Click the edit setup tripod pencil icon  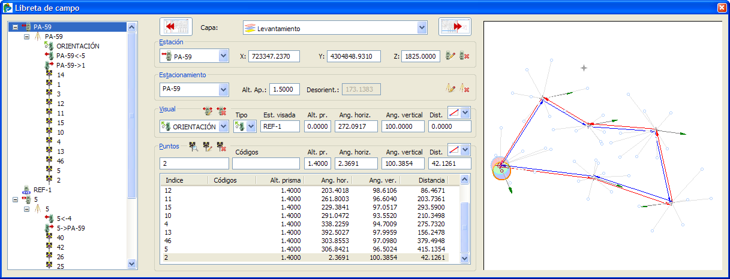451,89
